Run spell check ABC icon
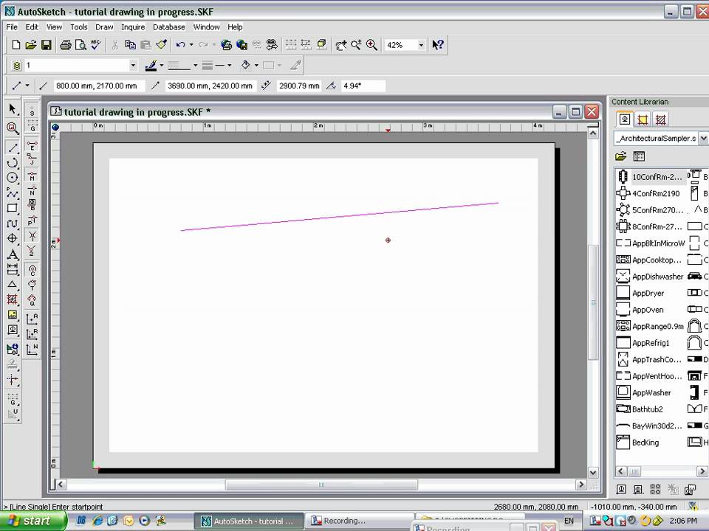 click(x=96, y=45)
